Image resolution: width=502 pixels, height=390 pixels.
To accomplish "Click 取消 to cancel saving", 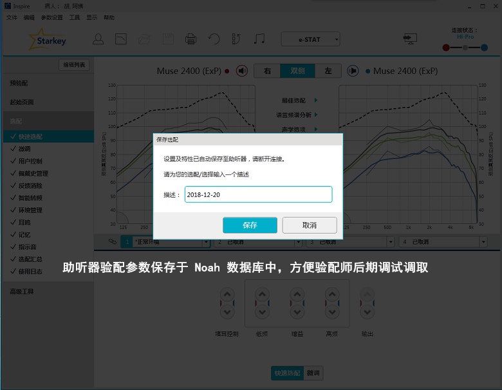I will (309, 225).
